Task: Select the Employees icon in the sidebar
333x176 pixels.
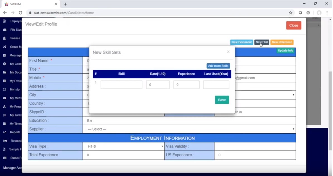Action: point(4,21)
